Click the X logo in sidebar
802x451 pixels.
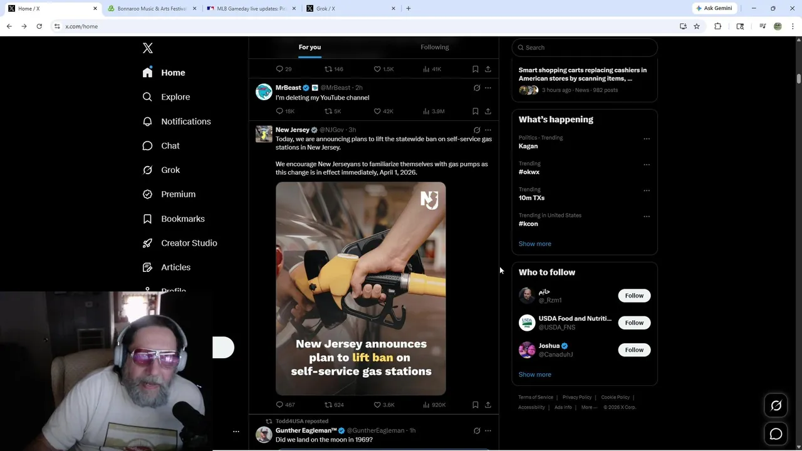coord(148,48)
